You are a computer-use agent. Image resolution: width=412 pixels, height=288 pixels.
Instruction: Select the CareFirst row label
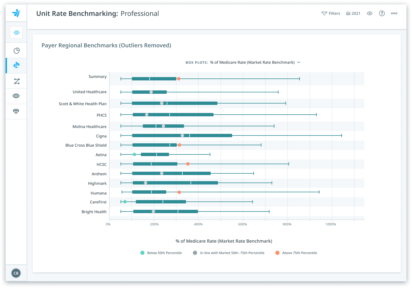[x=98, y=202]
